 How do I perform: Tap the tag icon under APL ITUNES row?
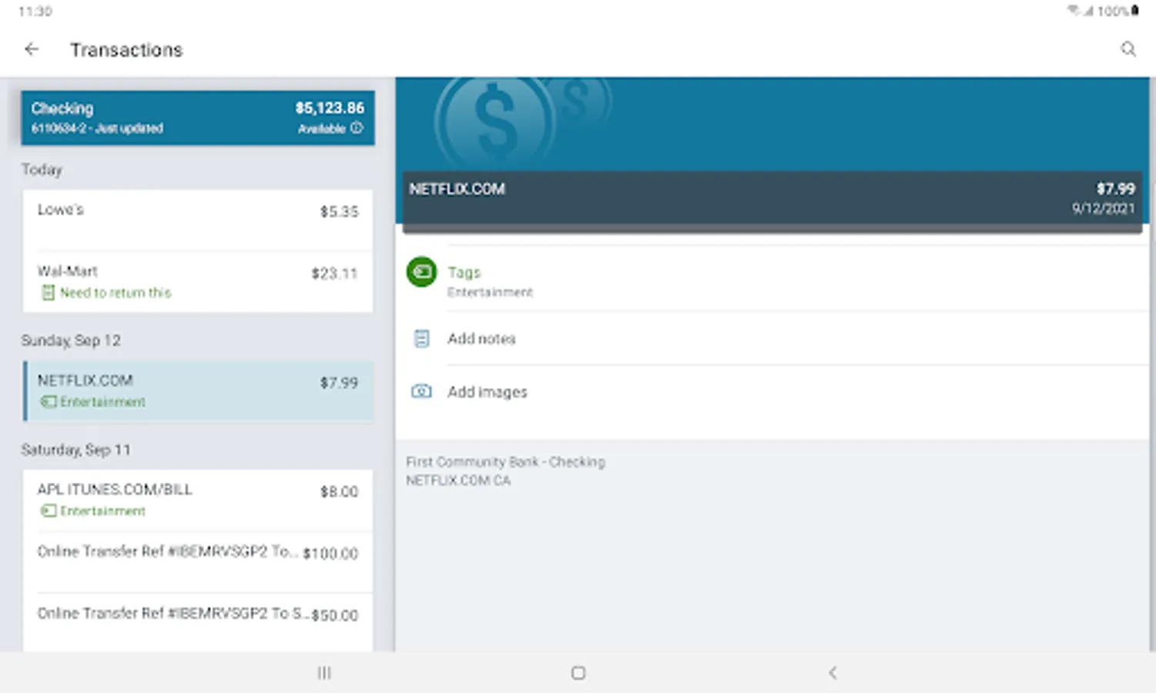click(49, 511)
